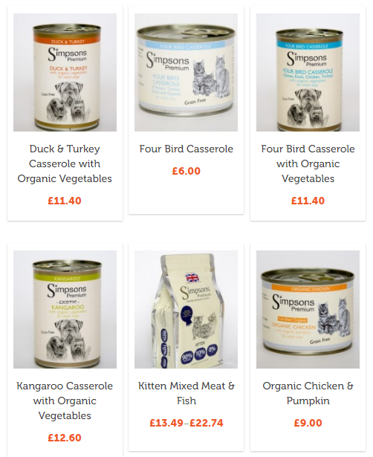
Task: Click the Kitten Mixed Meat & Fish title
Action: [186, 393]
